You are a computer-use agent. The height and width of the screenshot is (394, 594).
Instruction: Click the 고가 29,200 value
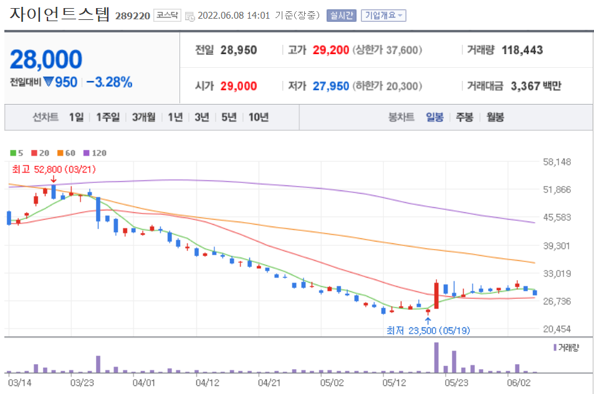(331, 50)
